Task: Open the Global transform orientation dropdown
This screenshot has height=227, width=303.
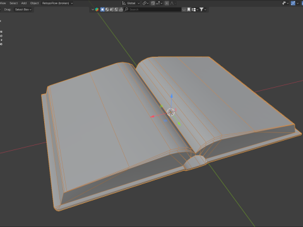Action: click(131, 3)
